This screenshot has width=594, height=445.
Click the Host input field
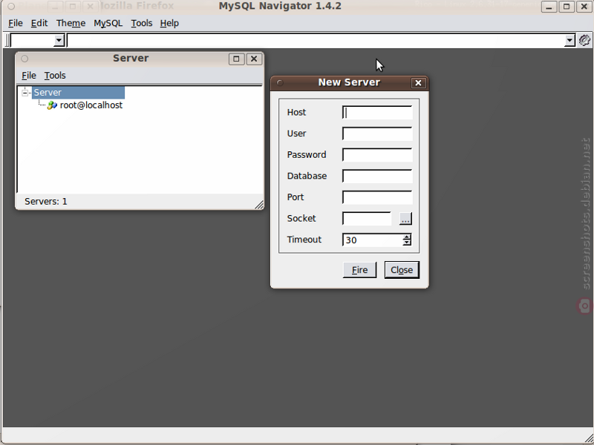(377, 113)
